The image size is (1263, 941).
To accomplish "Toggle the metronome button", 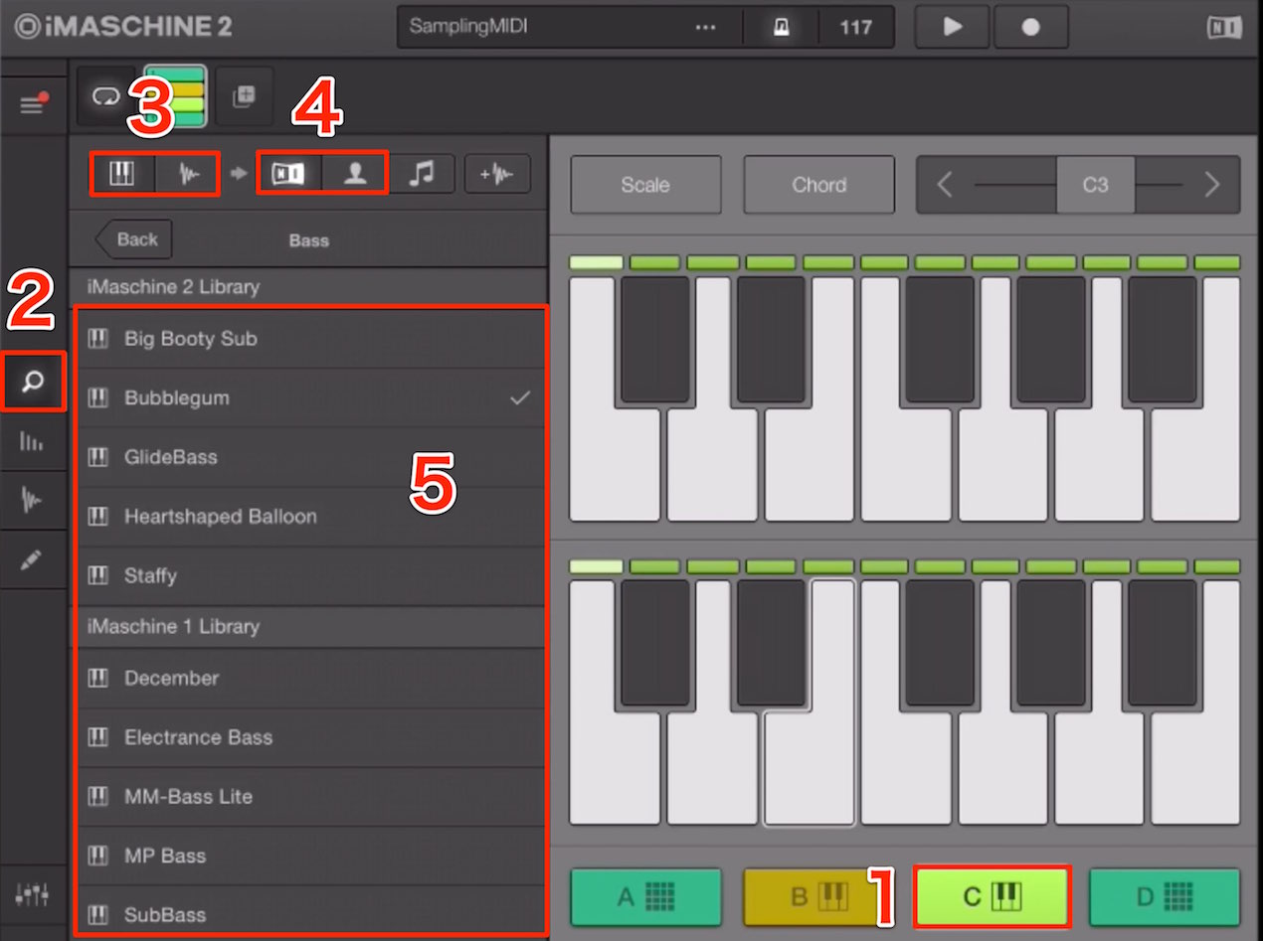I will click(782, 27).
